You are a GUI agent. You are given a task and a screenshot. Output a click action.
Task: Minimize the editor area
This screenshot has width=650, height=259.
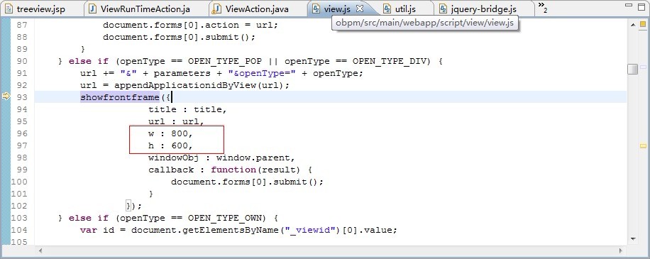pyautogui.click(x=629, y=6)
